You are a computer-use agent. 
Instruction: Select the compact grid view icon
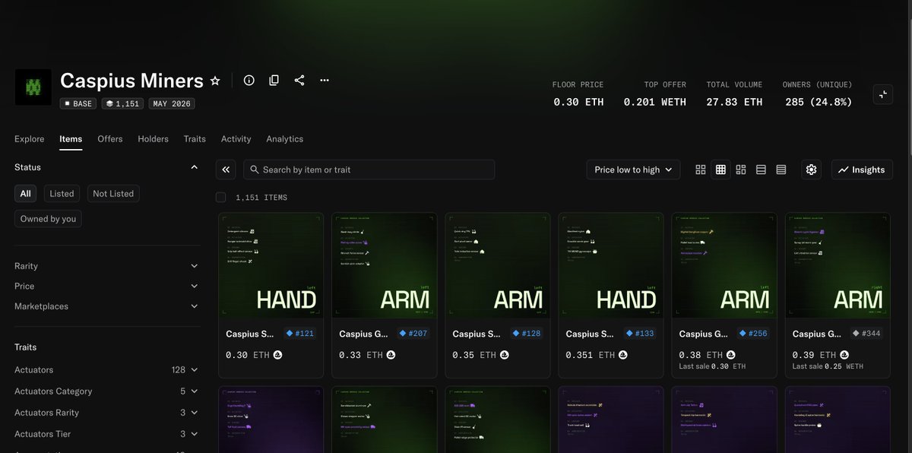[x=720, y=169]
